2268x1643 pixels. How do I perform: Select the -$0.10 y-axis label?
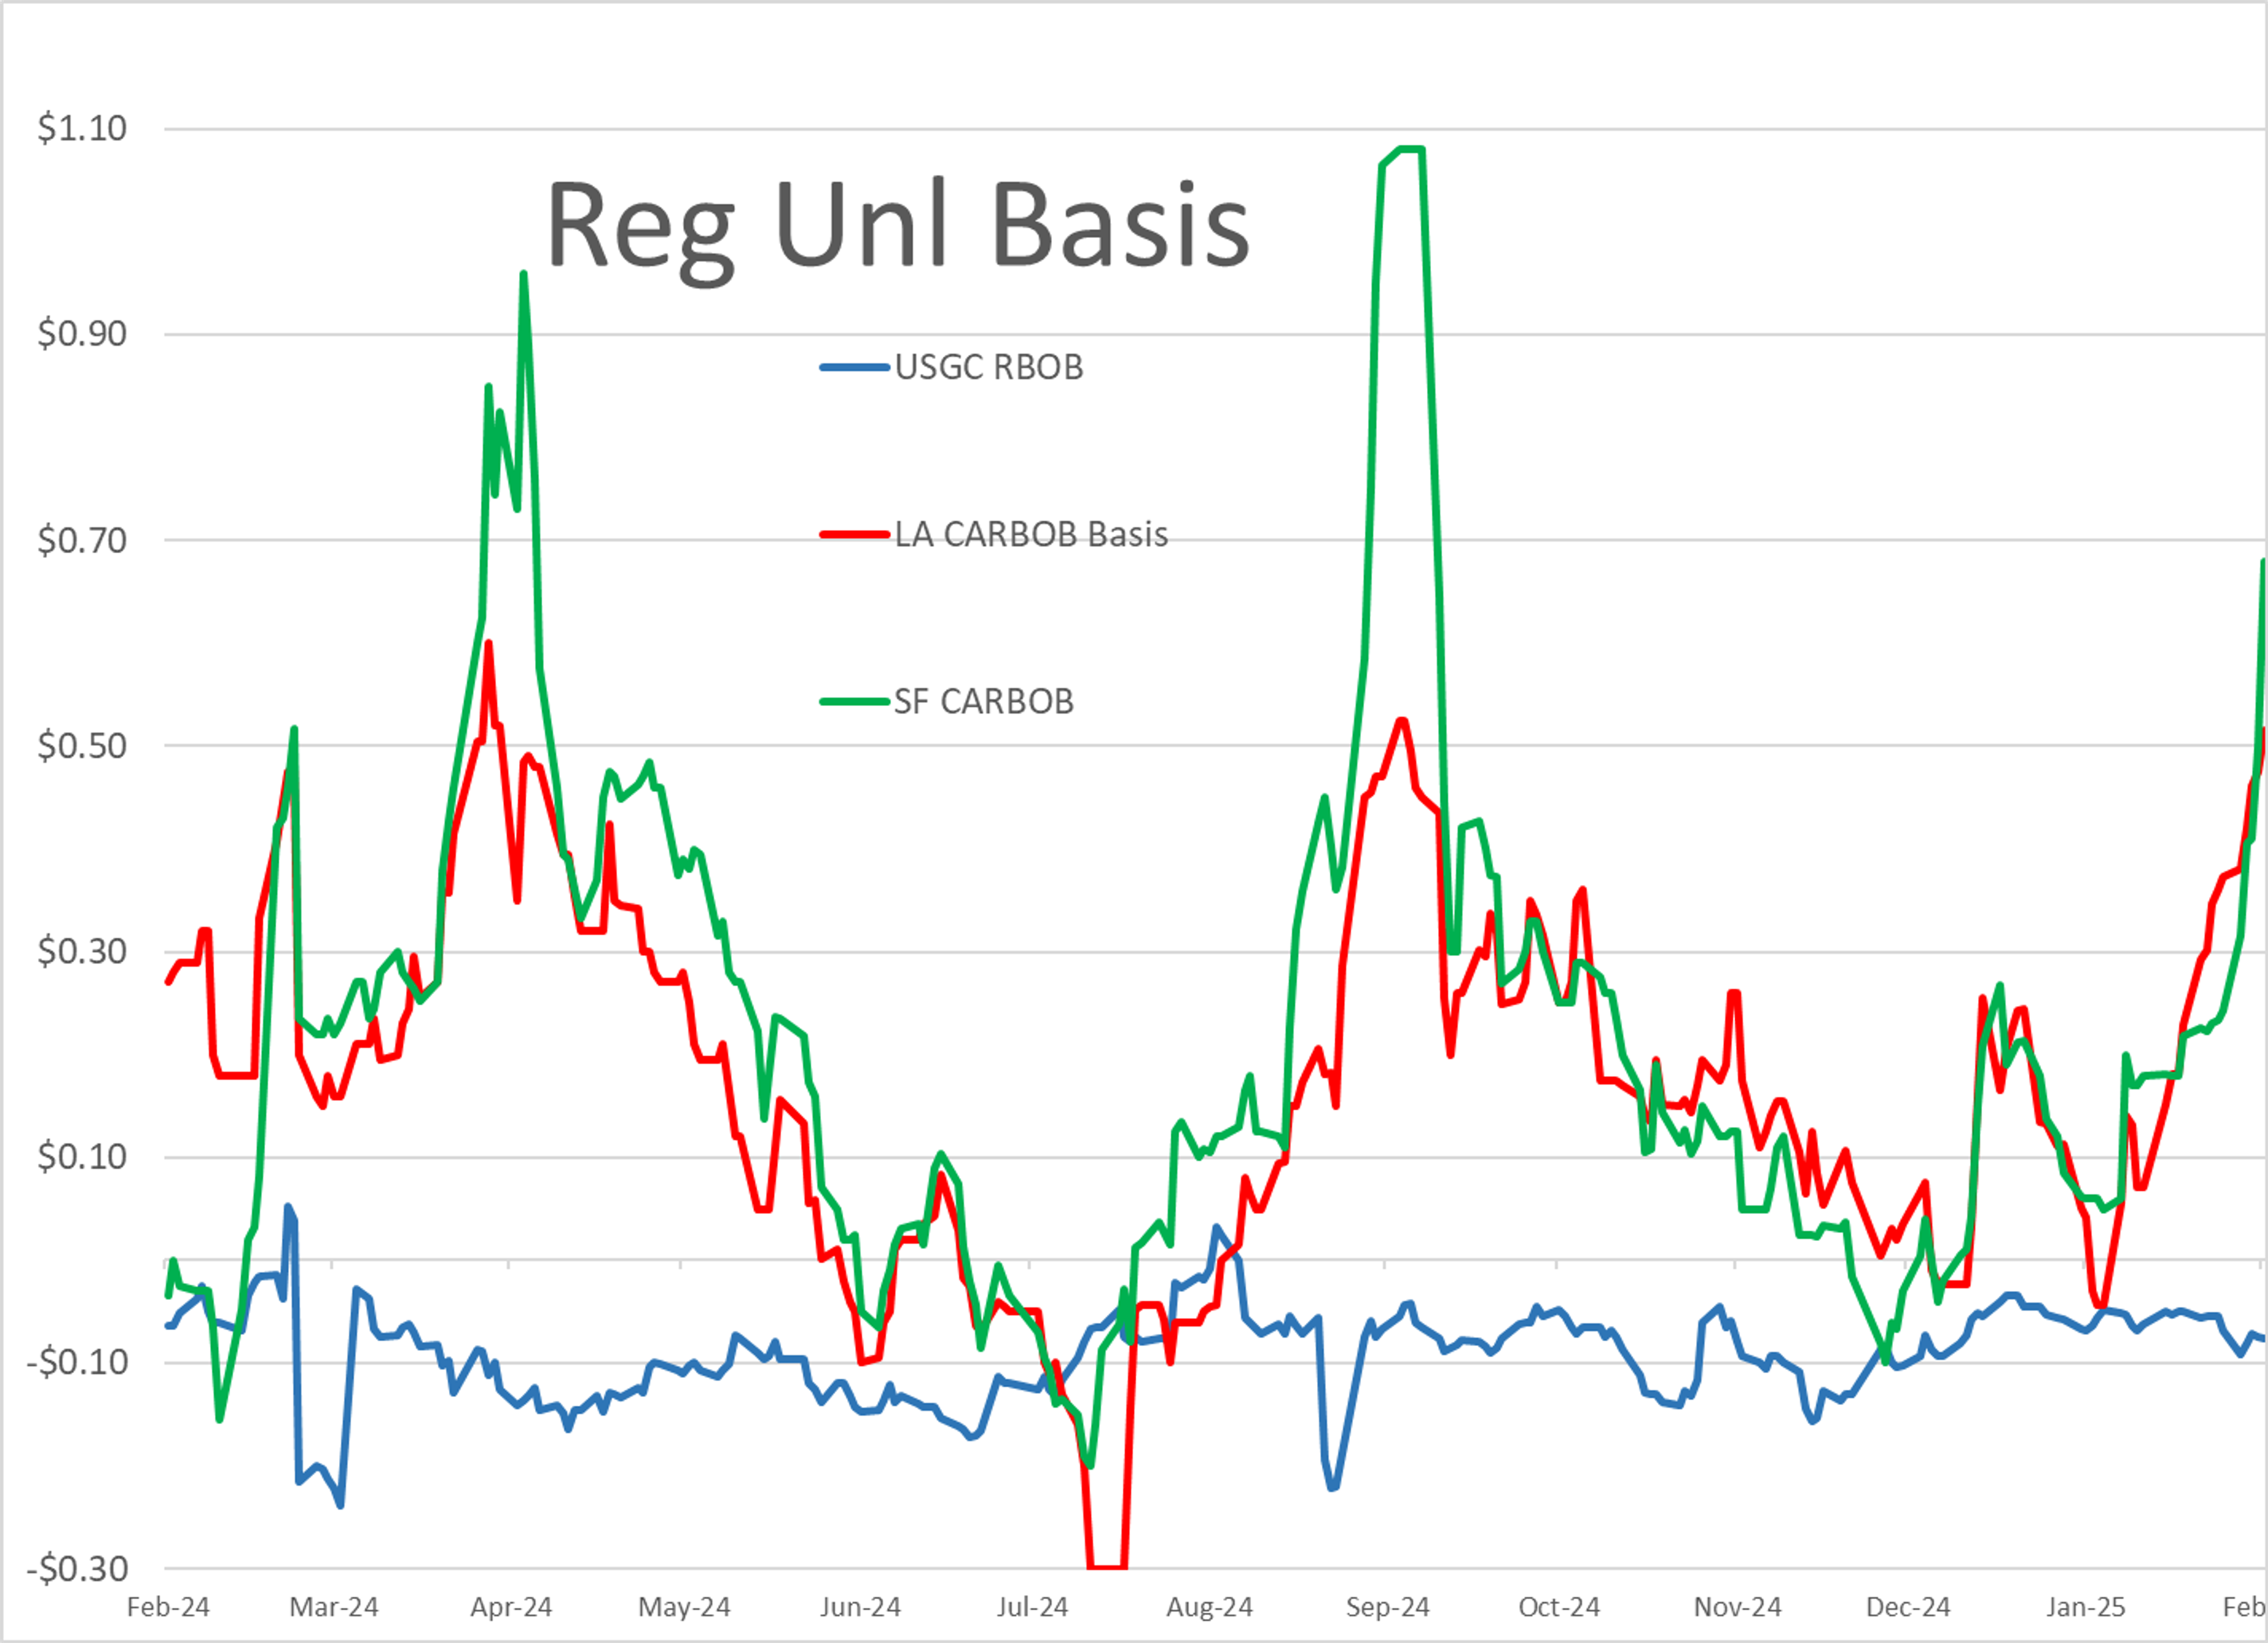(x=77, y=1362)
